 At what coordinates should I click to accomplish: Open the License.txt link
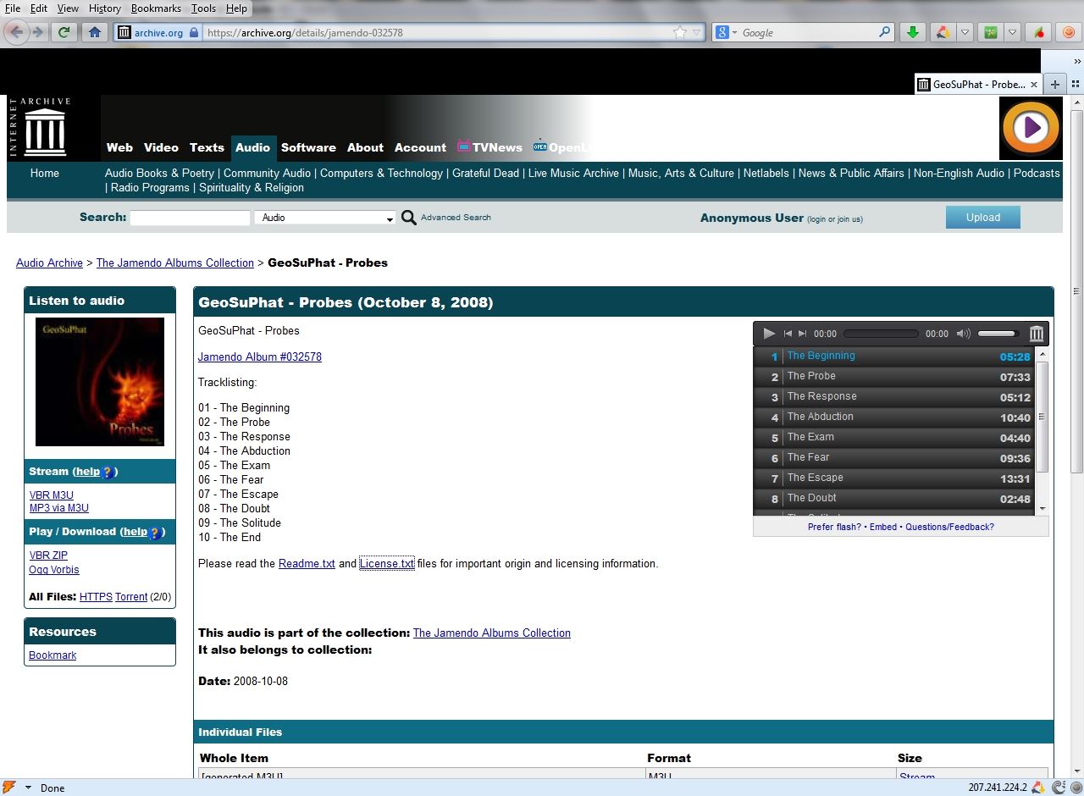pos(387,564)
